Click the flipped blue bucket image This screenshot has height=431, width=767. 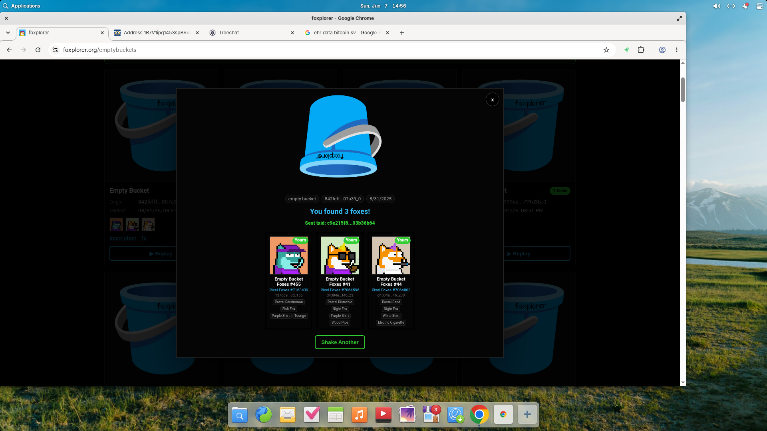click(340, 136)
